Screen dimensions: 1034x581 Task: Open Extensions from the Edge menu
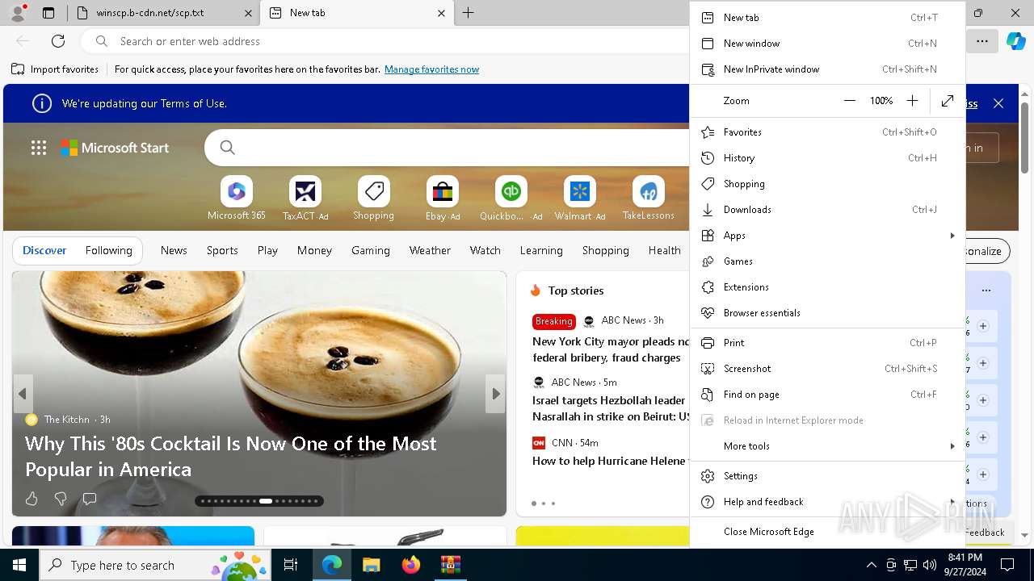[x=827, y=287]
